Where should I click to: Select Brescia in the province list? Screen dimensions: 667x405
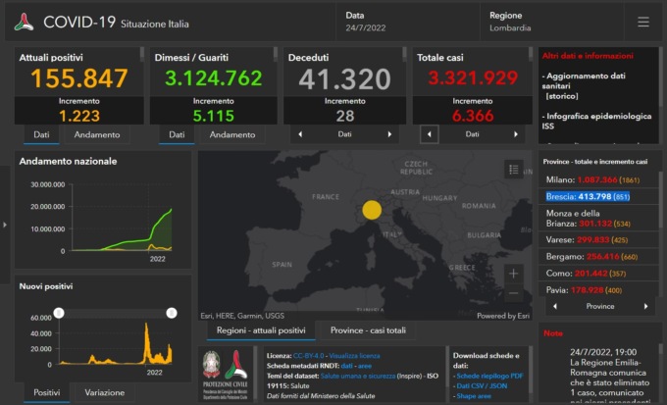[x=588, y=196]
